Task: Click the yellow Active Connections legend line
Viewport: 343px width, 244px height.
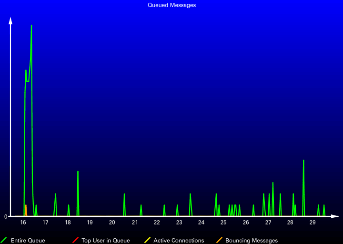Action: pyautogui.click(x=147, y=240)
